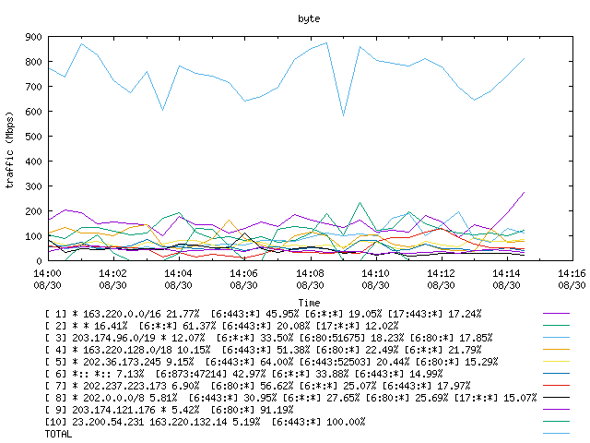
Task: Click the 14:04 08/30 time label
Action: [x=178, y=279]
